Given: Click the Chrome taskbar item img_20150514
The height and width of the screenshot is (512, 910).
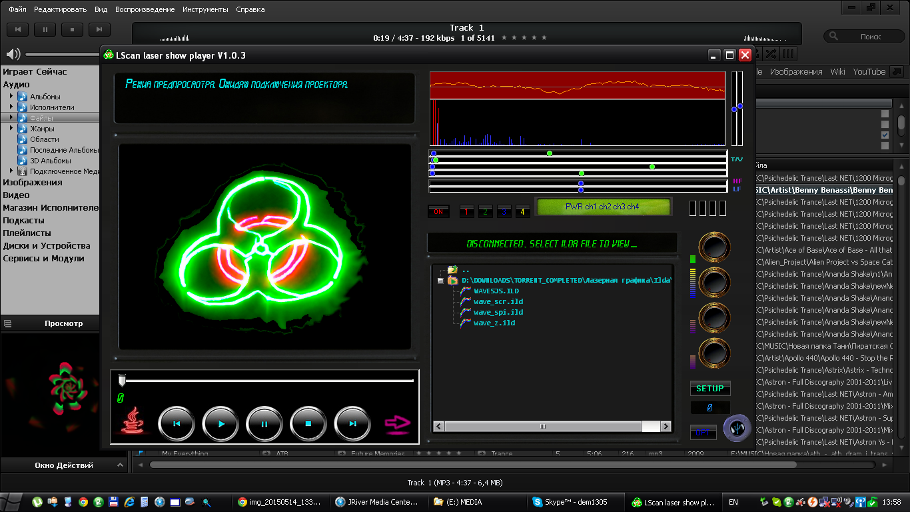Looking at the screenshot, I should pos(281,502).
